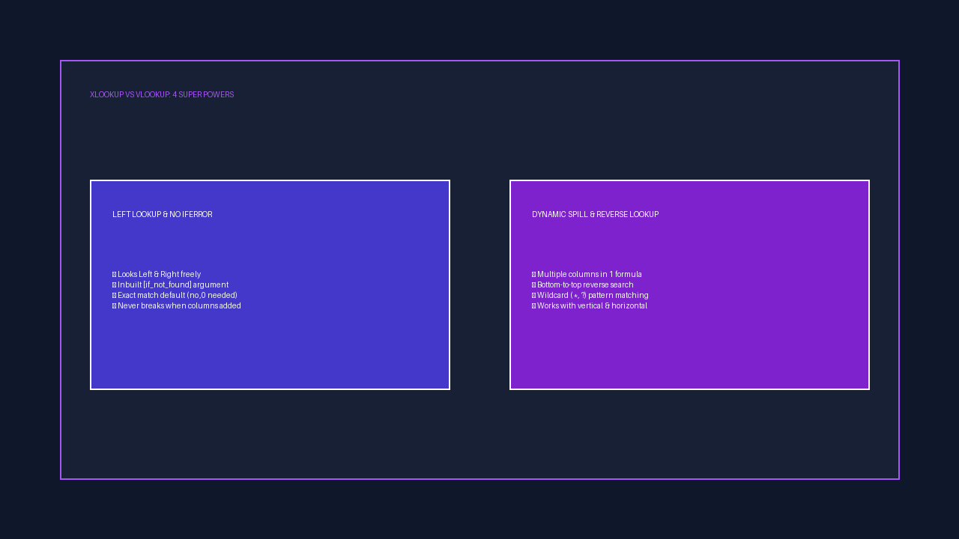This screenshot has height=539, width=959.
Task: Select the 'LEFT LOOKUP & NO IFERROR' heading
Action: (163, 215)
